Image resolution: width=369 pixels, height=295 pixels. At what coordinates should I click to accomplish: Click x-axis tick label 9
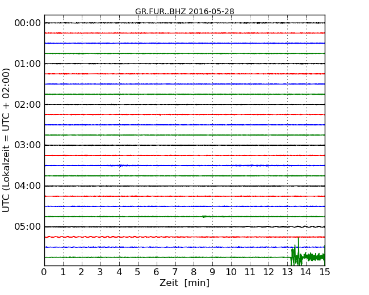coord(212,272)
